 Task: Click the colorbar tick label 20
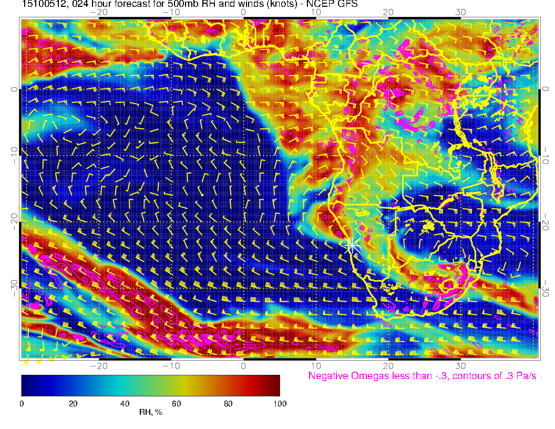[x=73, y=403]
